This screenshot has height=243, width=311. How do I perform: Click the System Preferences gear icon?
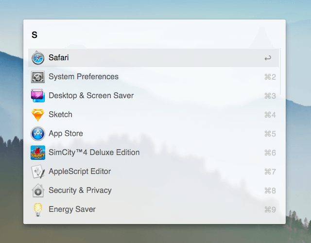(38, 77)
